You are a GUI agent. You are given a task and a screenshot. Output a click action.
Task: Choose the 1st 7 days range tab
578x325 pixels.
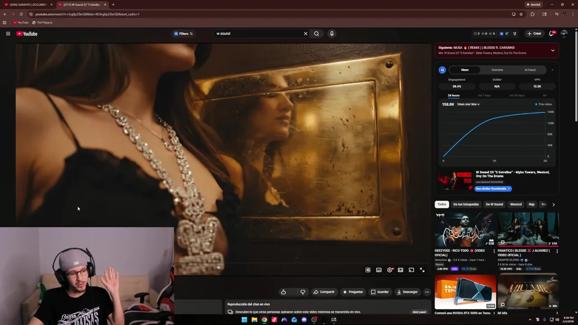click(x=484, y=96)
